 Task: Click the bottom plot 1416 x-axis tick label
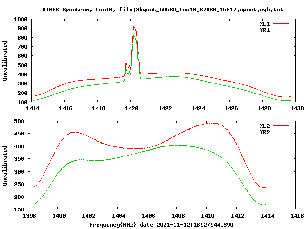(297, 216)
